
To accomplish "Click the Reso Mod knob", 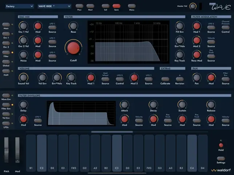I will point(197,55).
